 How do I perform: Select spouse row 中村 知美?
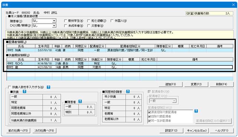click(x=120, y=50)
